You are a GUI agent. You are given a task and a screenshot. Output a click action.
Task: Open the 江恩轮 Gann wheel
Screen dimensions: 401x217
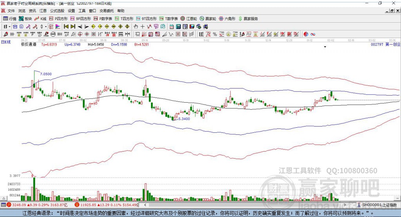click(x=189, y=19)
